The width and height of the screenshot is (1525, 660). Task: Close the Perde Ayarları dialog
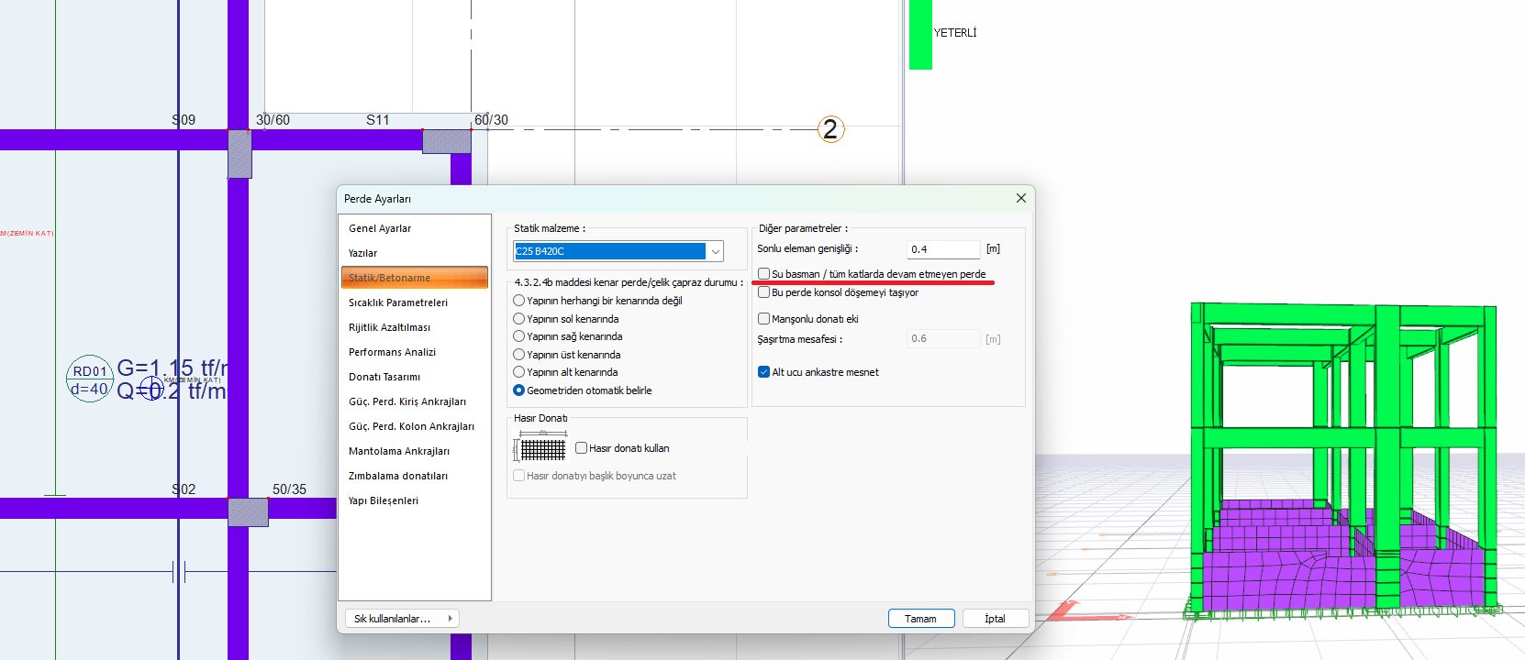coord(1021,198)
